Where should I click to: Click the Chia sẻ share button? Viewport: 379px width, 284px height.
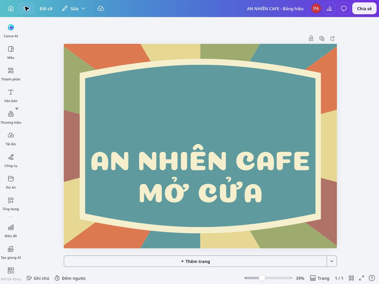click(364, 8)
